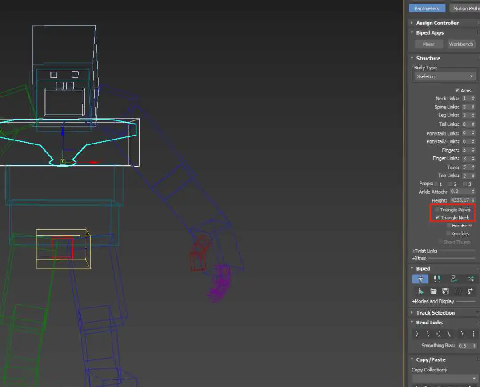Adjust the Spine Links spinner arrows
The image size is (480, 387).
coord(473,107)
